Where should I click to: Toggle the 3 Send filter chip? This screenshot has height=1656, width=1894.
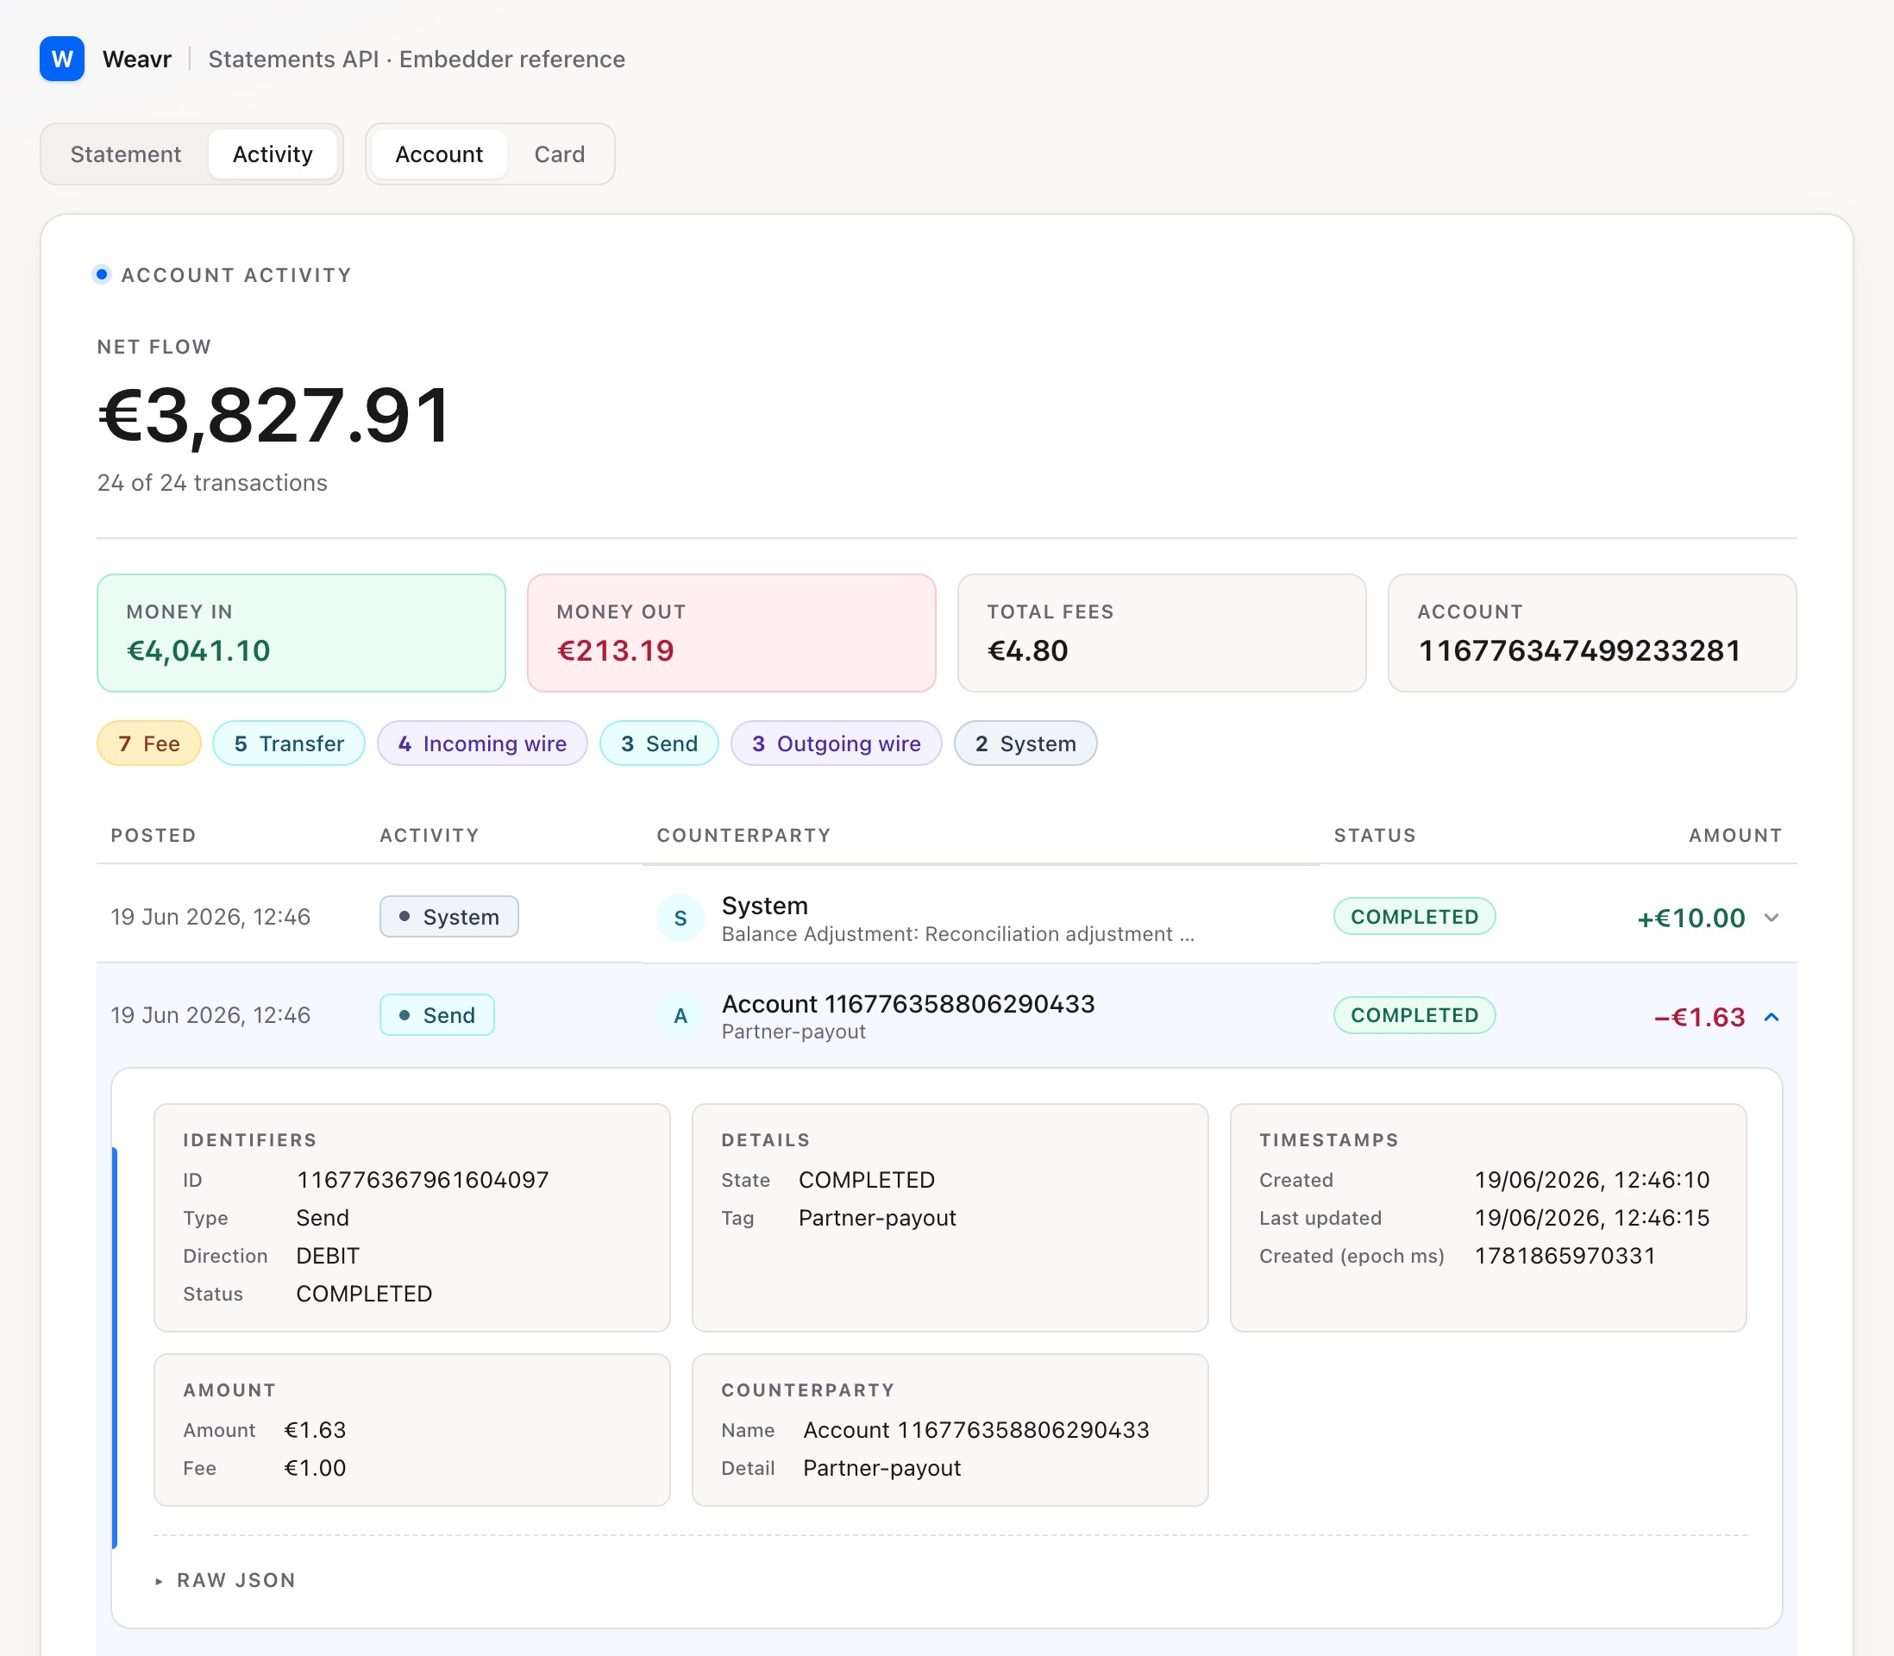tap(659, 743)
